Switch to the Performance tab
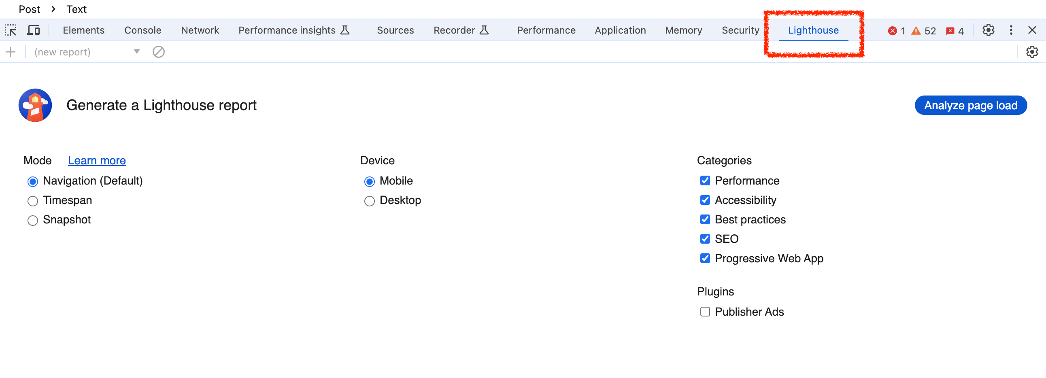1046x378 pixels. pos(546,30)
